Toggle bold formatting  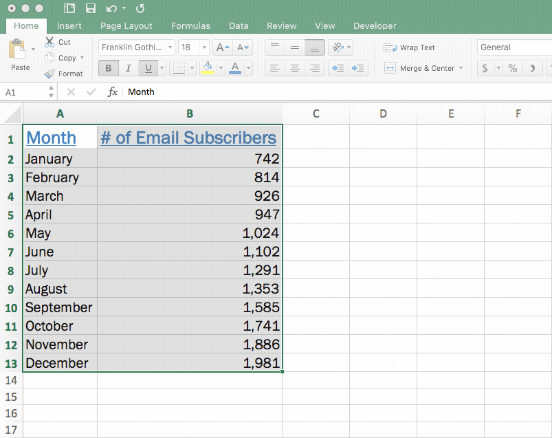point(108,68)
